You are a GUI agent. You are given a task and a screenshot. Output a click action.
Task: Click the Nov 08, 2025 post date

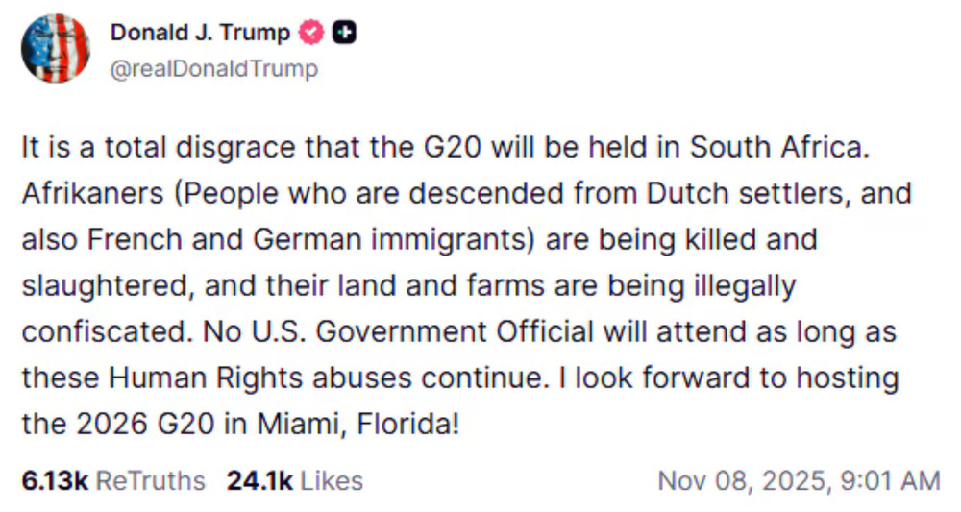click(x=736, y=480)
